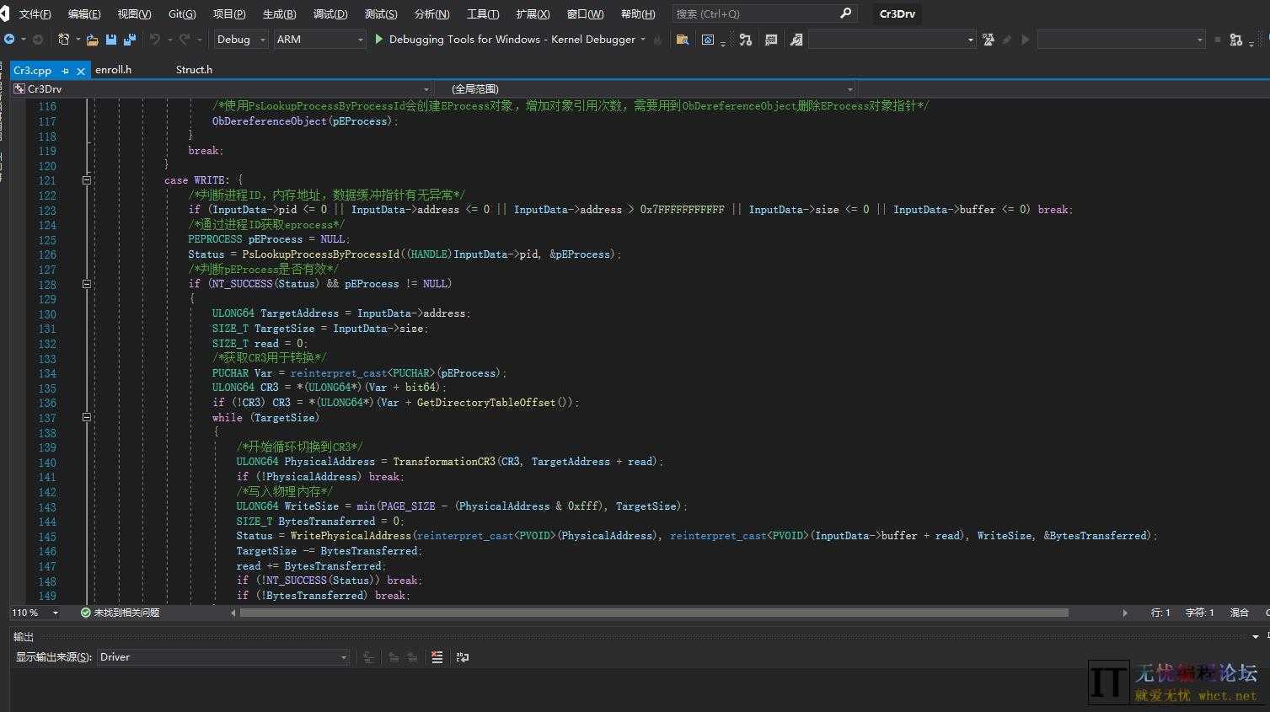
Task: Collapse the while (TargetSize) loop block
Action: pyautogui.click(x=86, y=417)
